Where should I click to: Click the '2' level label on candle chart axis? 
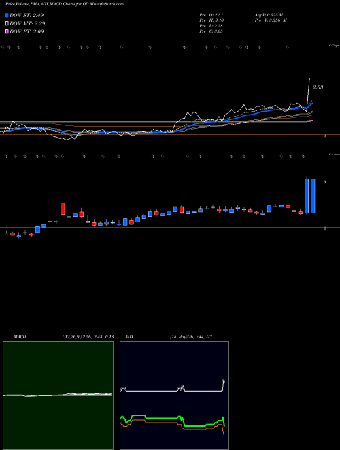325,228
